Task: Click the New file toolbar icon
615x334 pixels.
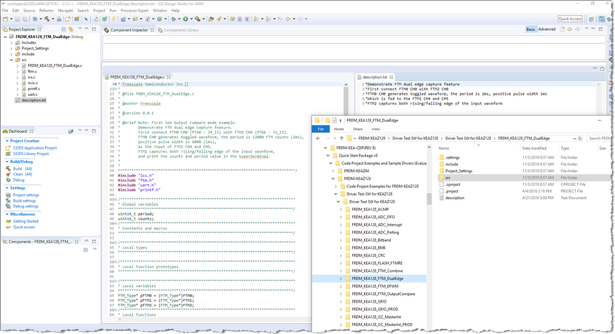Action: (5, 19)
